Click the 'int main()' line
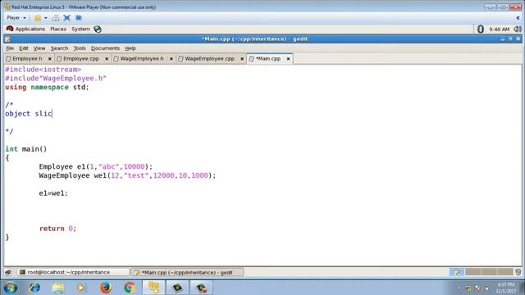This screenshot has height=295, width=525. click(26, 149)
